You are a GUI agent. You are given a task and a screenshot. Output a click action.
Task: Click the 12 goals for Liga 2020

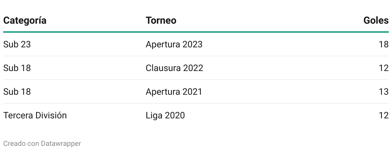click(x=384, y=115)
